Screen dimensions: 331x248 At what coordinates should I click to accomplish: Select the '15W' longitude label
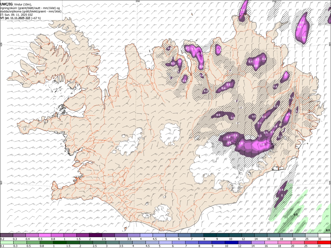coord(274,1)
